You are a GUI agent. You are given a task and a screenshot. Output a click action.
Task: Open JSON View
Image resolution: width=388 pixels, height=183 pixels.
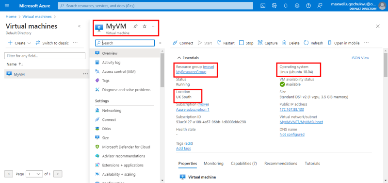[360, 58]
